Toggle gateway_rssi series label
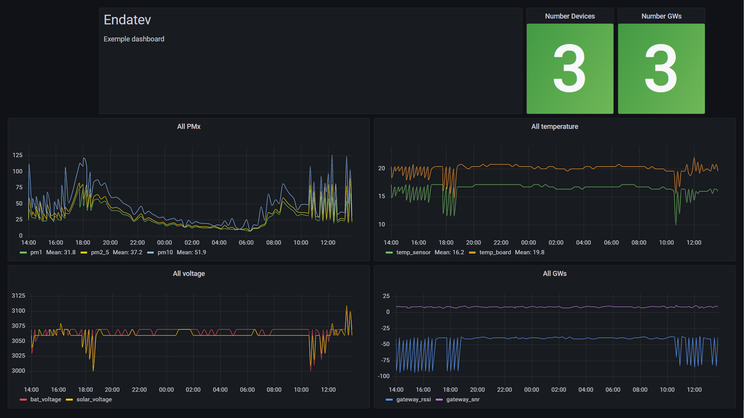Image resolution: width=744 pixels, height=418 pixels. (x=413, y=399)
